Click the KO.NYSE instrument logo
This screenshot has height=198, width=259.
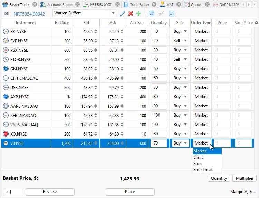(x=6, y=134)
